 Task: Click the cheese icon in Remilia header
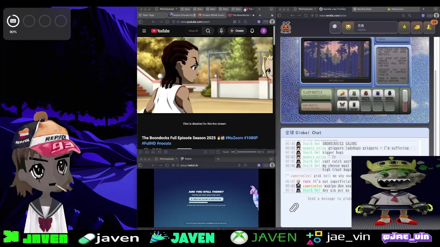coord(417,27)
